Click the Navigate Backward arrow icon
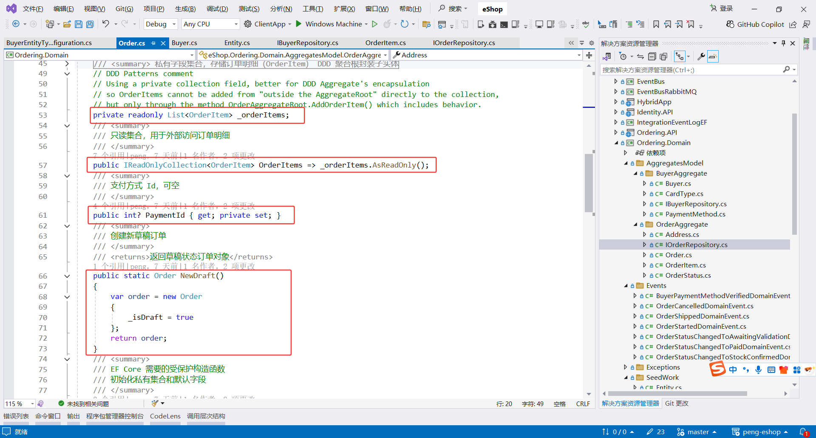 pyautogui.click(x=16, y=24)
